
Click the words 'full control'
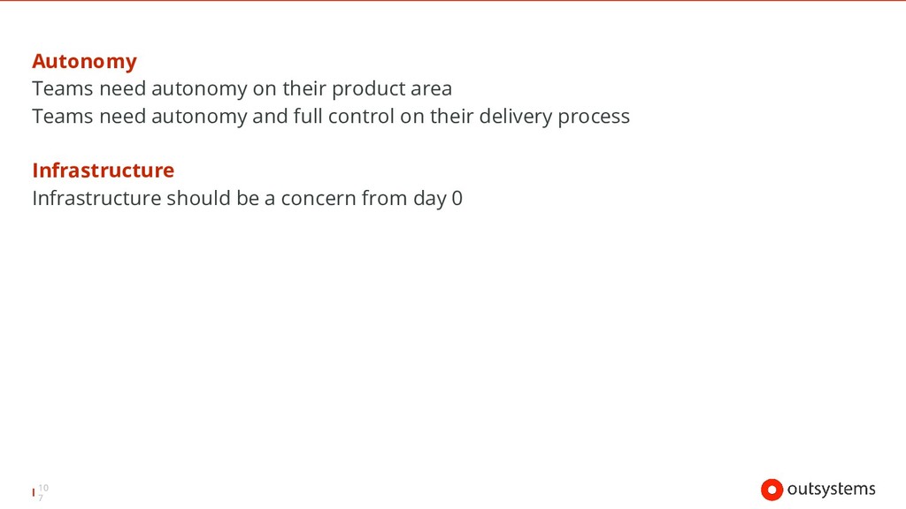pos(344,117)
